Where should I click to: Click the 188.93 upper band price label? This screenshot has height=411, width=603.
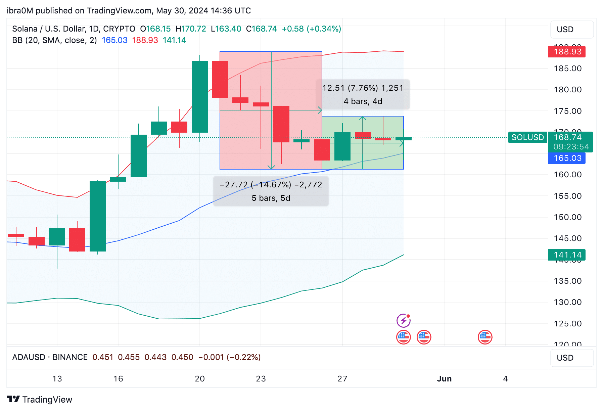[x=567, y=52]
